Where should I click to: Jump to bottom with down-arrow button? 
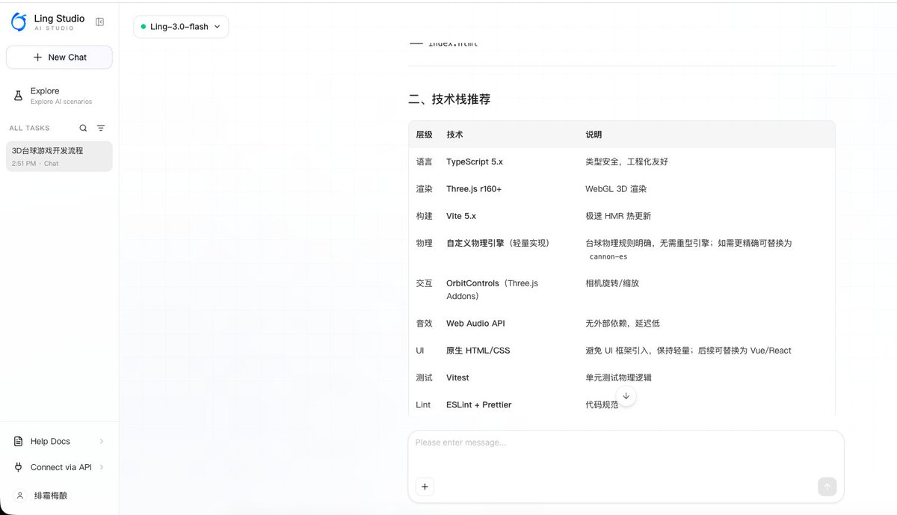coord(626,396)
